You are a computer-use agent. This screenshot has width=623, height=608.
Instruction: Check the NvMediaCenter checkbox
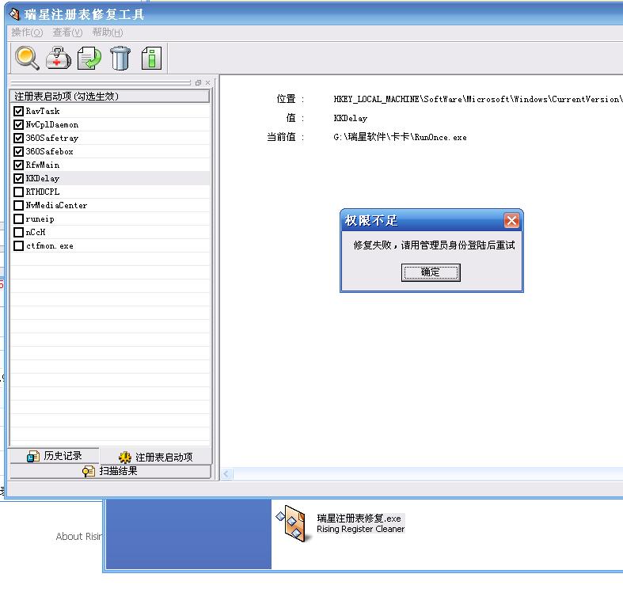point(18,206)
